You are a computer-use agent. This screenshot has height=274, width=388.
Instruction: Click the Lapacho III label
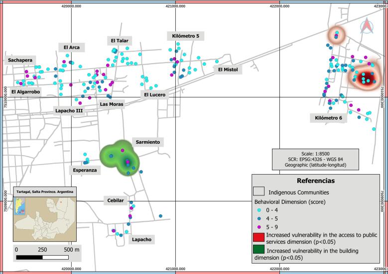click(69, 111)
